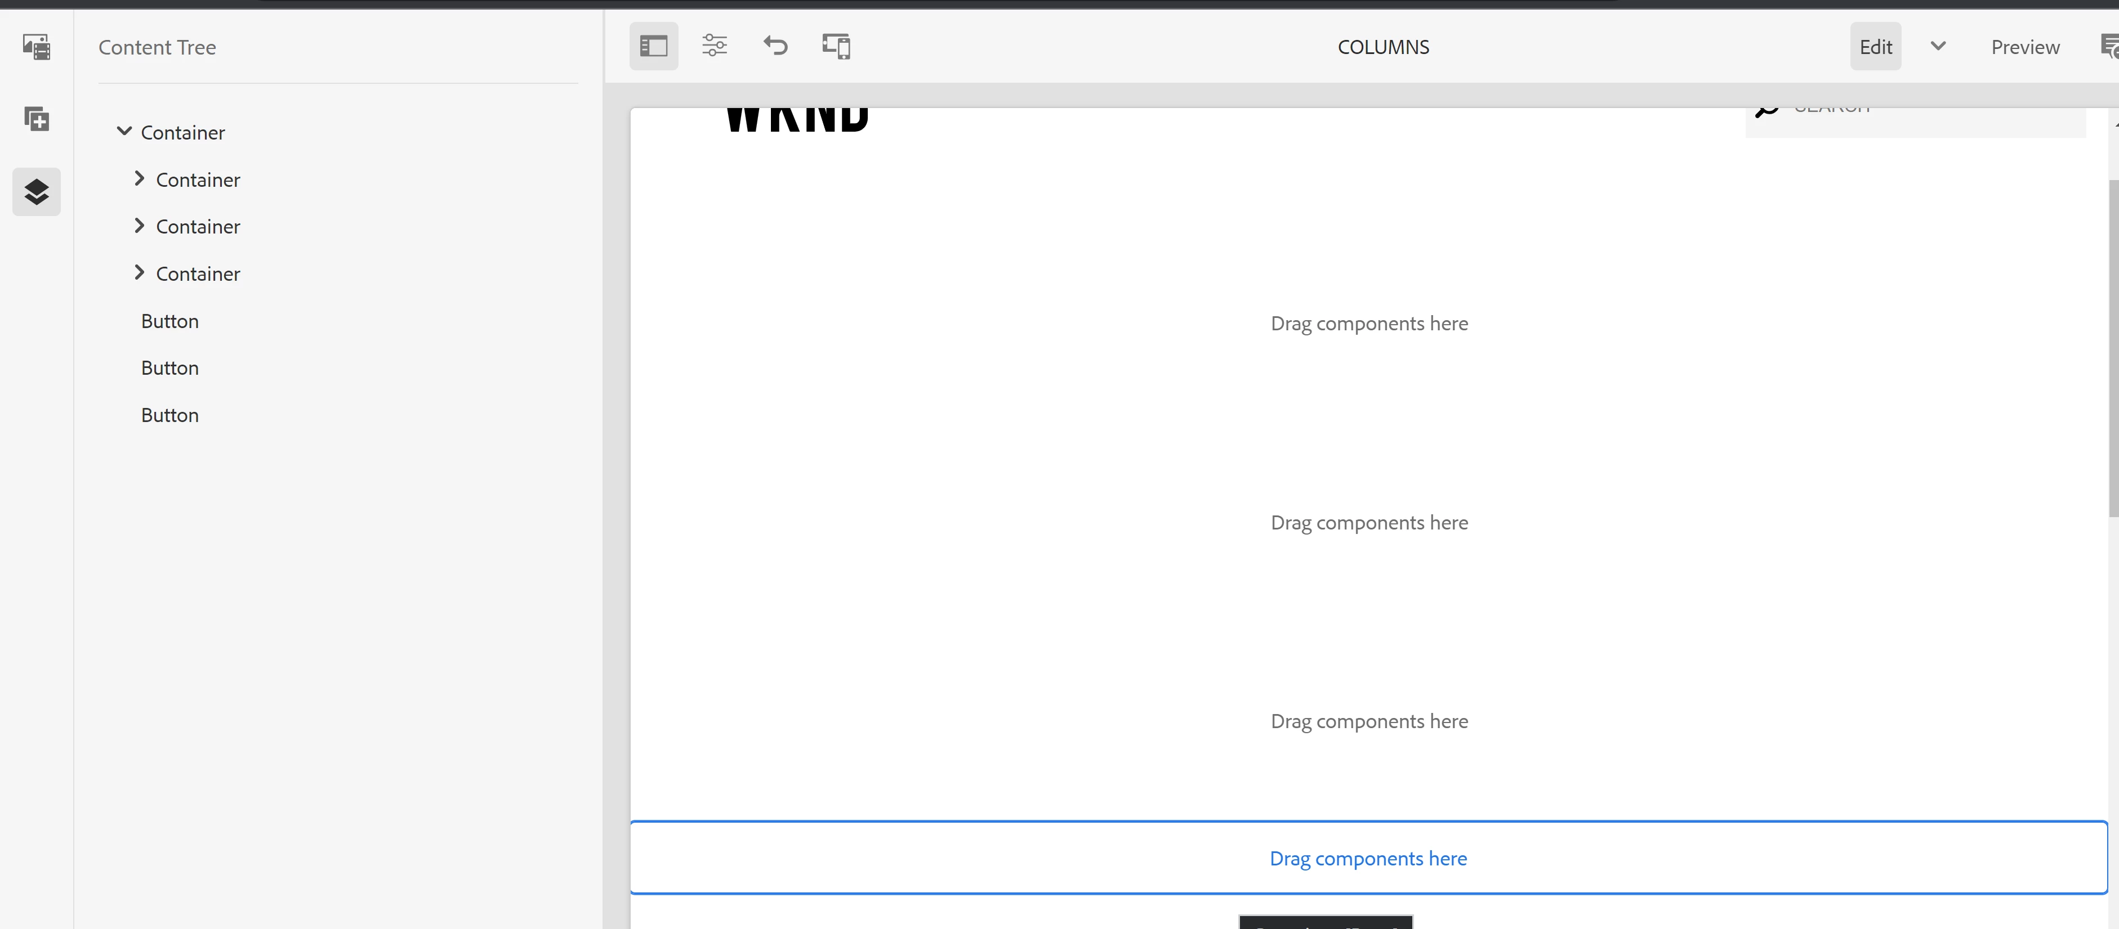Select the last Button tree item

tap(169, 415)
